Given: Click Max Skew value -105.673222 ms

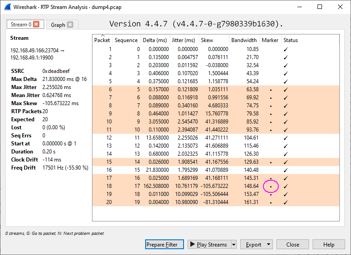Looking at the screenshot, I should (60, 103).
